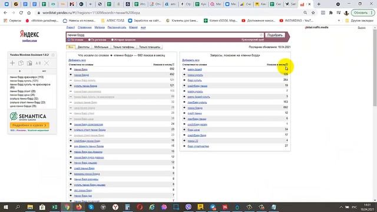Image resolution: width=377 pixels, height=212 pixels.
Task: Click the 'Подобрать' button
Action: [275, 35]
